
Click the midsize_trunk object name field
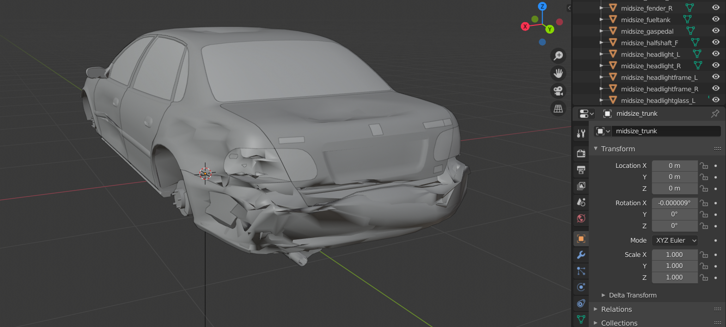click(666, 131)
